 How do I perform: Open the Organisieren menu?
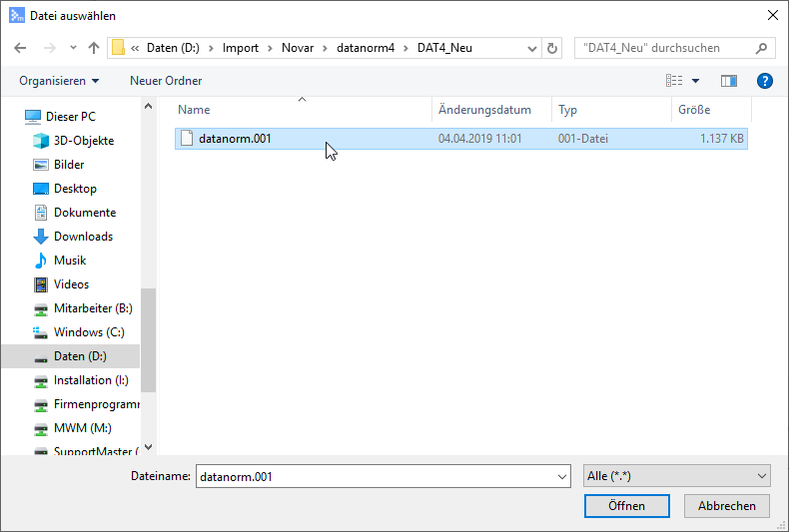[59, 81]
